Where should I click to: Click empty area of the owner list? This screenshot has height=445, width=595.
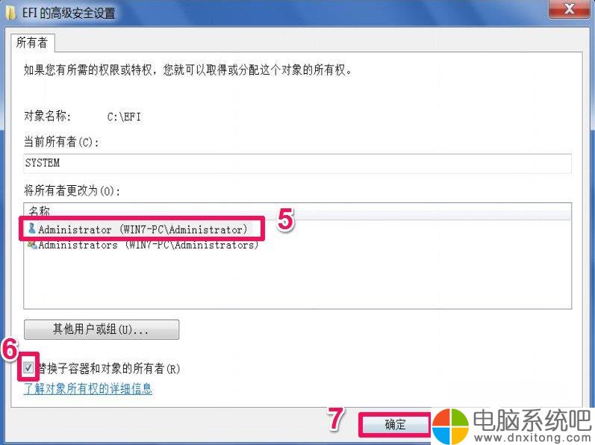(297, 280)
